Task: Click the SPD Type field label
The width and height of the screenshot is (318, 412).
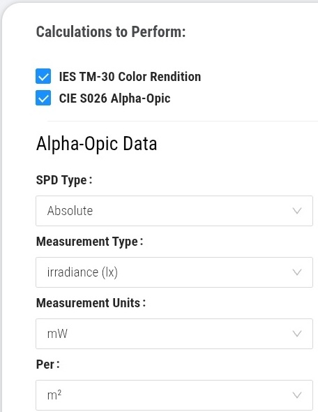Action: click(x=64, y=181)
